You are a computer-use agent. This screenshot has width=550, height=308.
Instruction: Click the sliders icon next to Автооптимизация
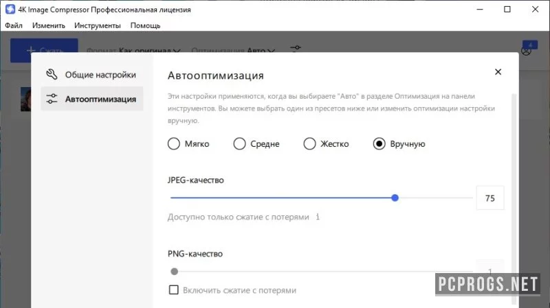(52, 99)
